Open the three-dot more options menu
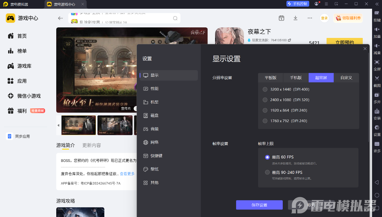The width and height of the screenshot is (382, 217). pyautogui.click(x=310, y=18)
